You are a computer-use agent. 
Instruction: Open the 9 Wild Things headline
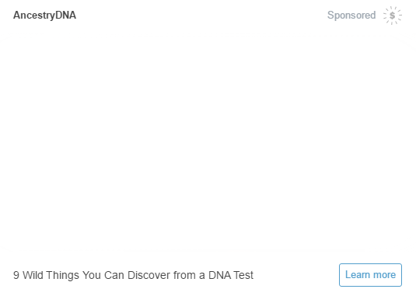pos(133,275)
